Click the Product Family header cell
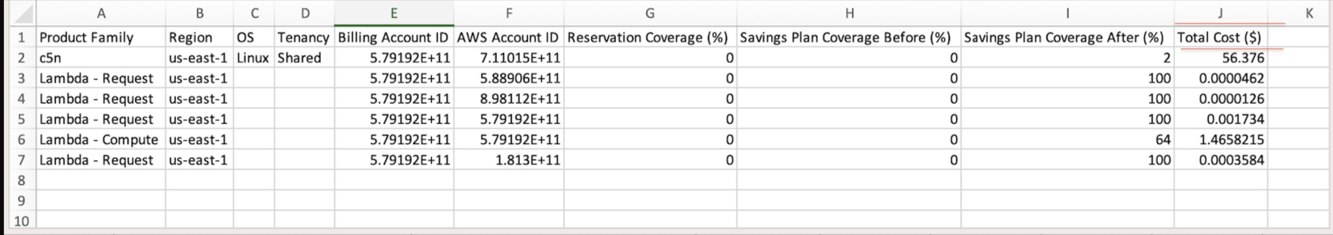 click(x=87, y=38)
